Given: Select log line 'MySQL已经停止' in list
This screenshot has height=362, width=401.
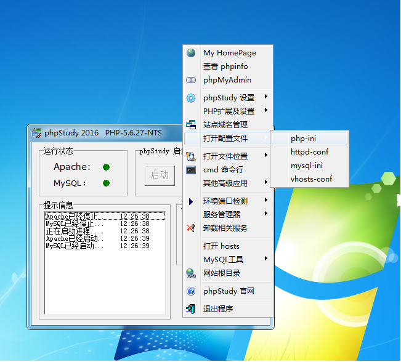Looking at the screenshot, I should (105, 224).
